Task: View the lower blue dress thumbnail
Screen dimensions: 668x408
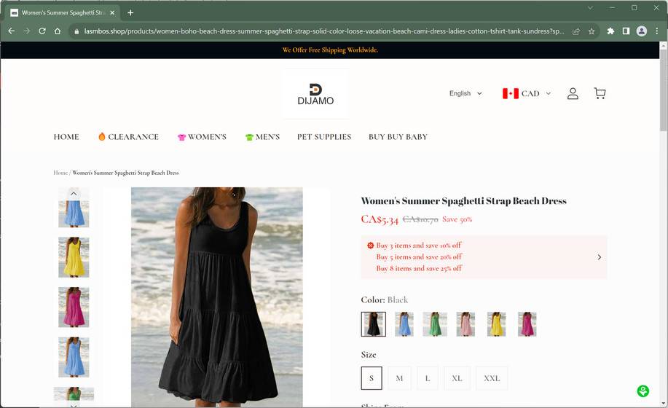Action: [x=74, y=357]
